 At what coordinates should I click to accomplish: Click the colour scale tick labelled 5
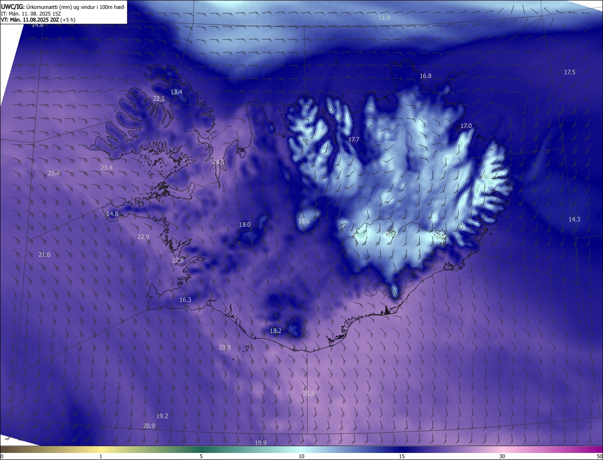tap(201, 456)
